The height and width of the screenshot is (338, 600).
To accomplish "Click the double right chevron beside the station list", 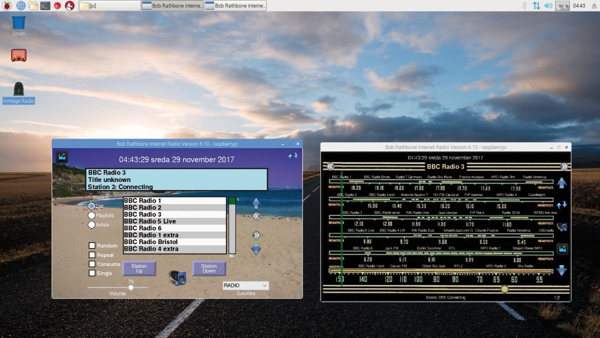I will pyautogui.click(x=256, y=235).
